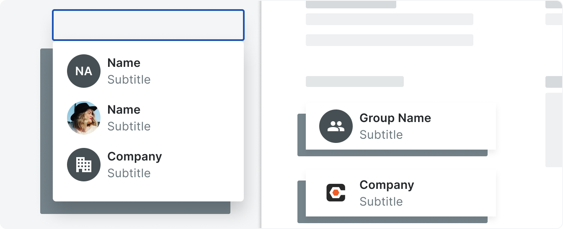Click Subtitle beside the photo avatar

click(x=129, y=127)
